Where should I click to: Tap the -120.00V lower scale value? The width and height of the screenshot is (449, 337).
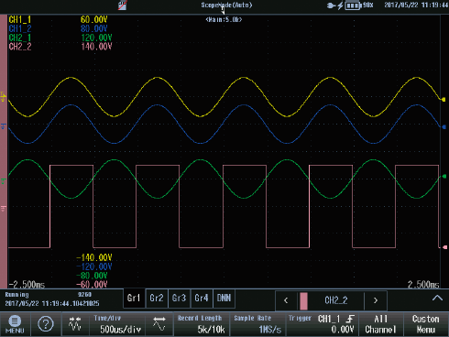pos(94,266)
